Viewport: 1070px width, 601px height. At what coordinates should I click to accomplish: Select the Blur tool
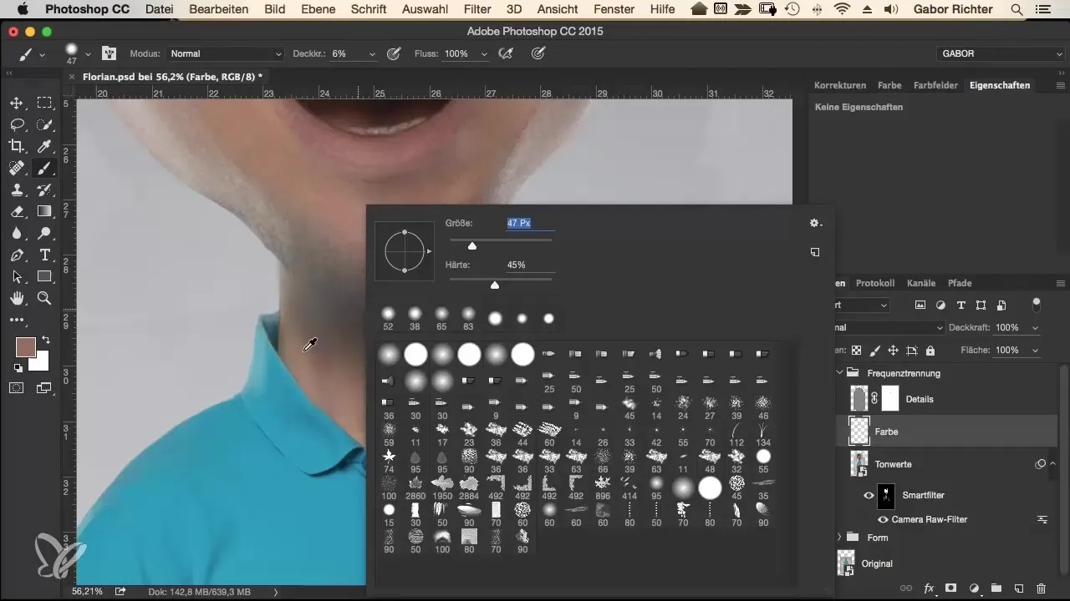point(16,233)
